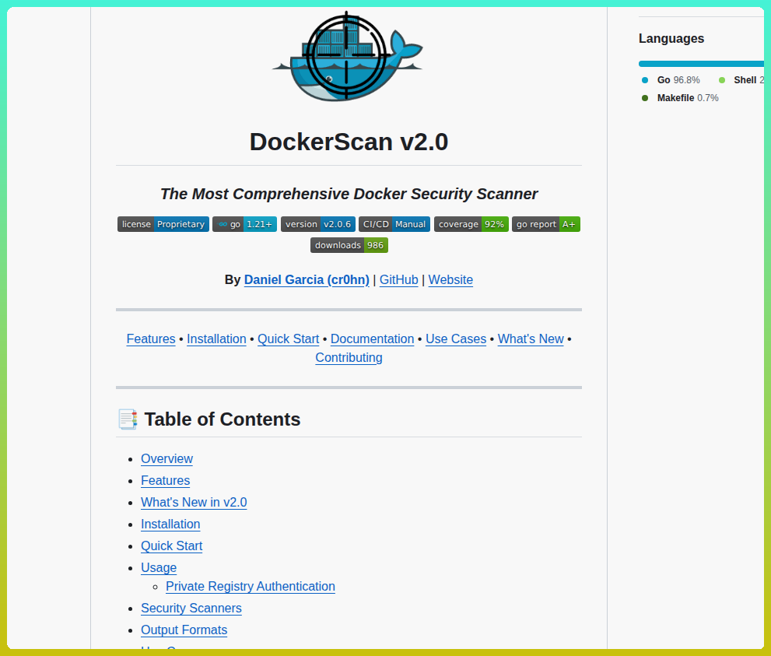The width and height of the screenshot is (771, 656).
Task: Click the license Proprietary badge
Action: tap(163, 224)
